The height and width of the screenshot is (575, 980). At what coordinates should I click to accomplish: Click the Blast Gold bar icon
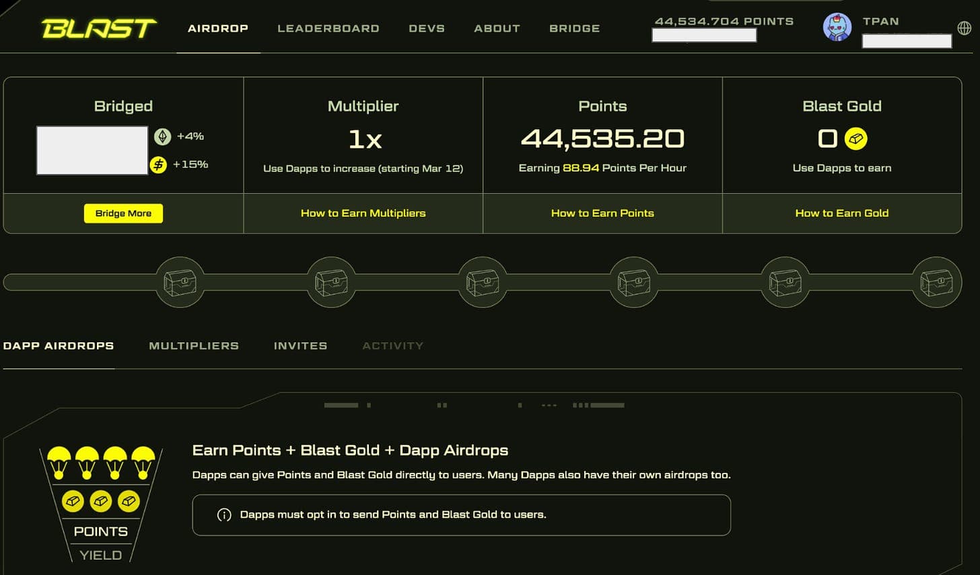(x=855, y=139)
